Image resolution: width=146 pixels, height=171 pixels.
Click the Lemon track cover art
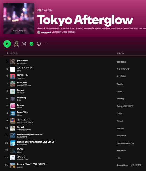point(13,91)
